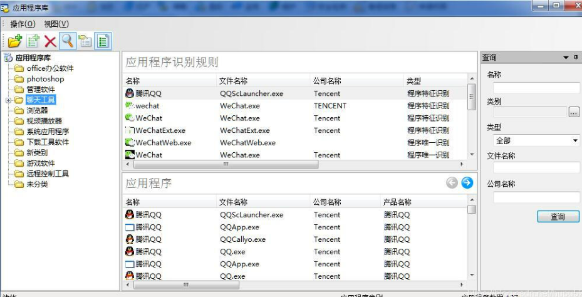This screenshot has height=297, width=582.
Task: Select the 聊天工具 category
Action: tap(41, 100)
